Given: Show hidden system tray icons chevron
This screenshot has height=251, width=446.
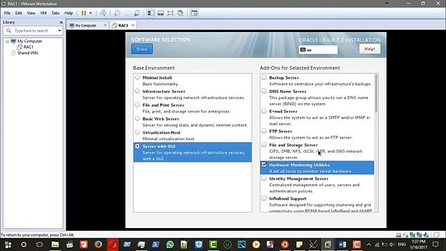Looking at the screenshot, I should tap(369, 245).
